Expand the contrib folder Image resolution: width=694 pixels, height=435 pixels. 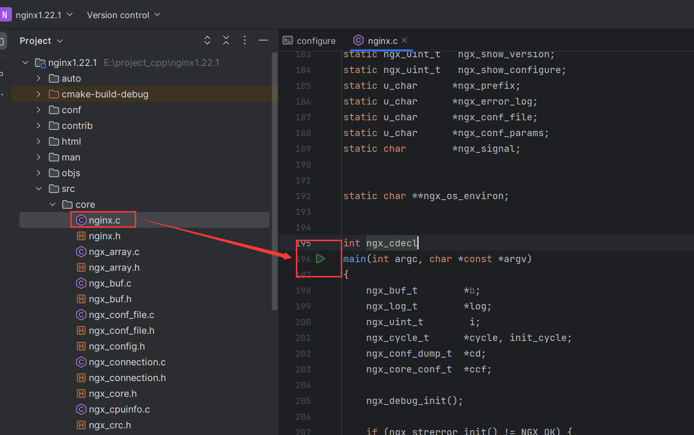39,126
